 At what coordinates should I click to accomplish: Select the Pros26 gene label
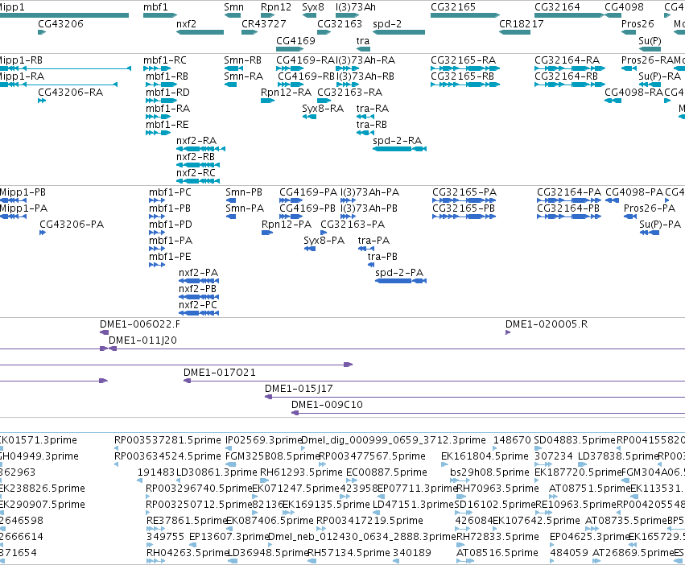click(638, 23)
